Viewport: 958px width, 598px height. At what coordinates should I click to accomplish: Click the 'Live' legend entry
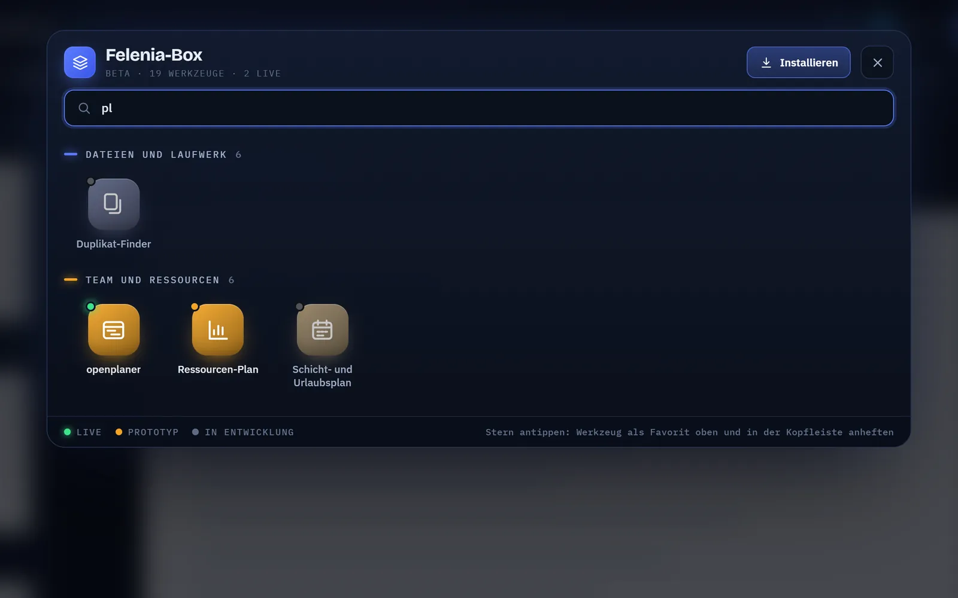tap(83, 432)
